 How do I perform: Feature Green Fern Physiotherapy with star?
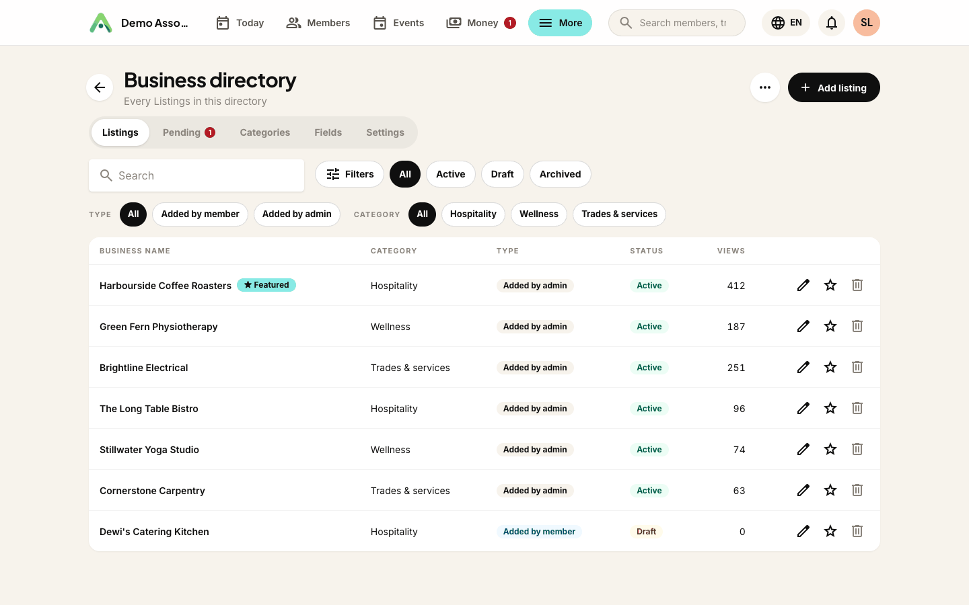(x=830, y=326)
